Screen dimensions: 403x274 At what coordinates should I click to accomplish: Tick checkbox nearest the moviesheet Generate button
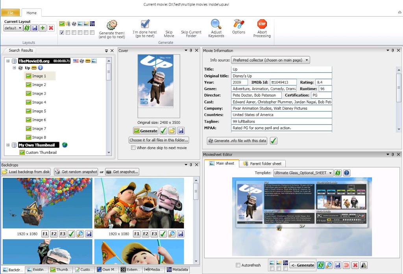click(x=286, y=268)
